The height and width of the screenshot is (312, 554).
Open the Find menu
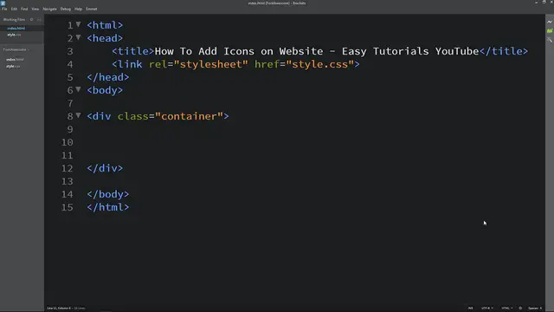(24, 9)
